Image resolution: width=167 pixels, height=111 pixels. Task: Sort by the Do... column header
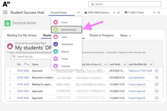(x=20, y=64)
